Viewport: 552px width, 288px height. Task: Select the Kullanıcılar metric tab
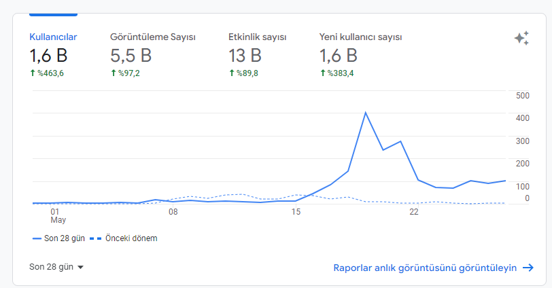(53, 54)
